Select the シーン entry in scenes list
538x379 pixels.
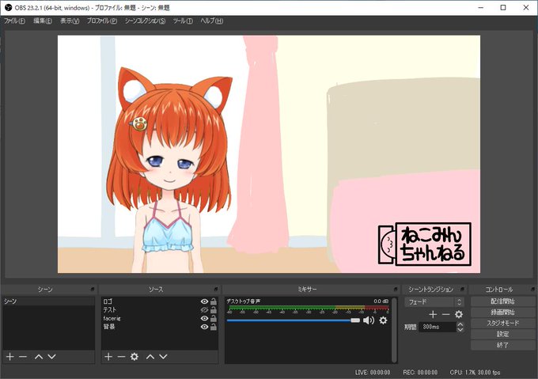click(x=48, y=301)
